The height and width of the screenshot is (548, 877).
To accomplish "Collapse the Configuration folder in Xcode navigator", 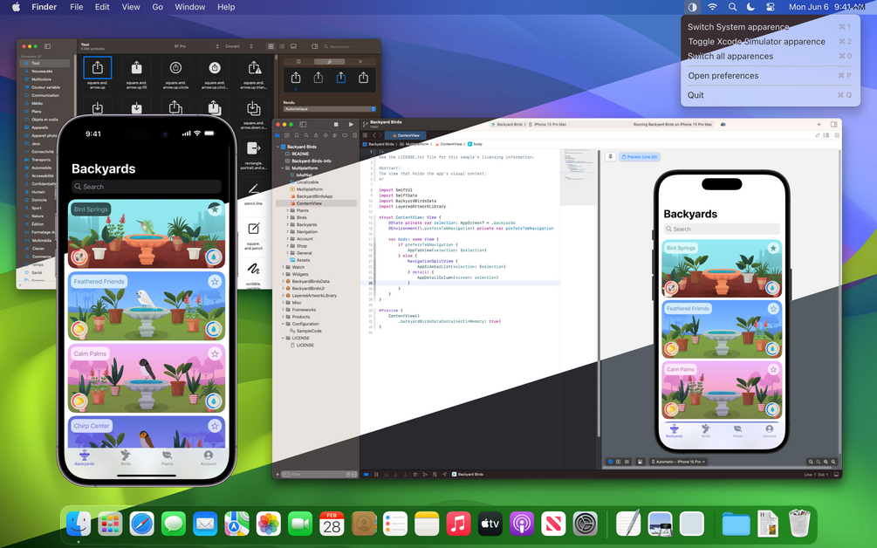I will coord(283,324).
